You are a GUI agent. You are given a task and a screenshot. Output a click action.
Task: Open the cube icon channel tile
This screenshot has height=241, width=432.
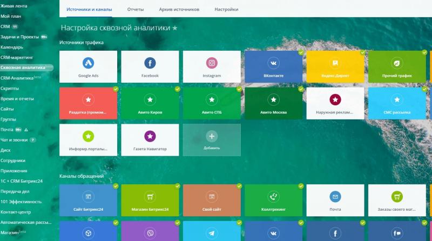coord(88,231)
